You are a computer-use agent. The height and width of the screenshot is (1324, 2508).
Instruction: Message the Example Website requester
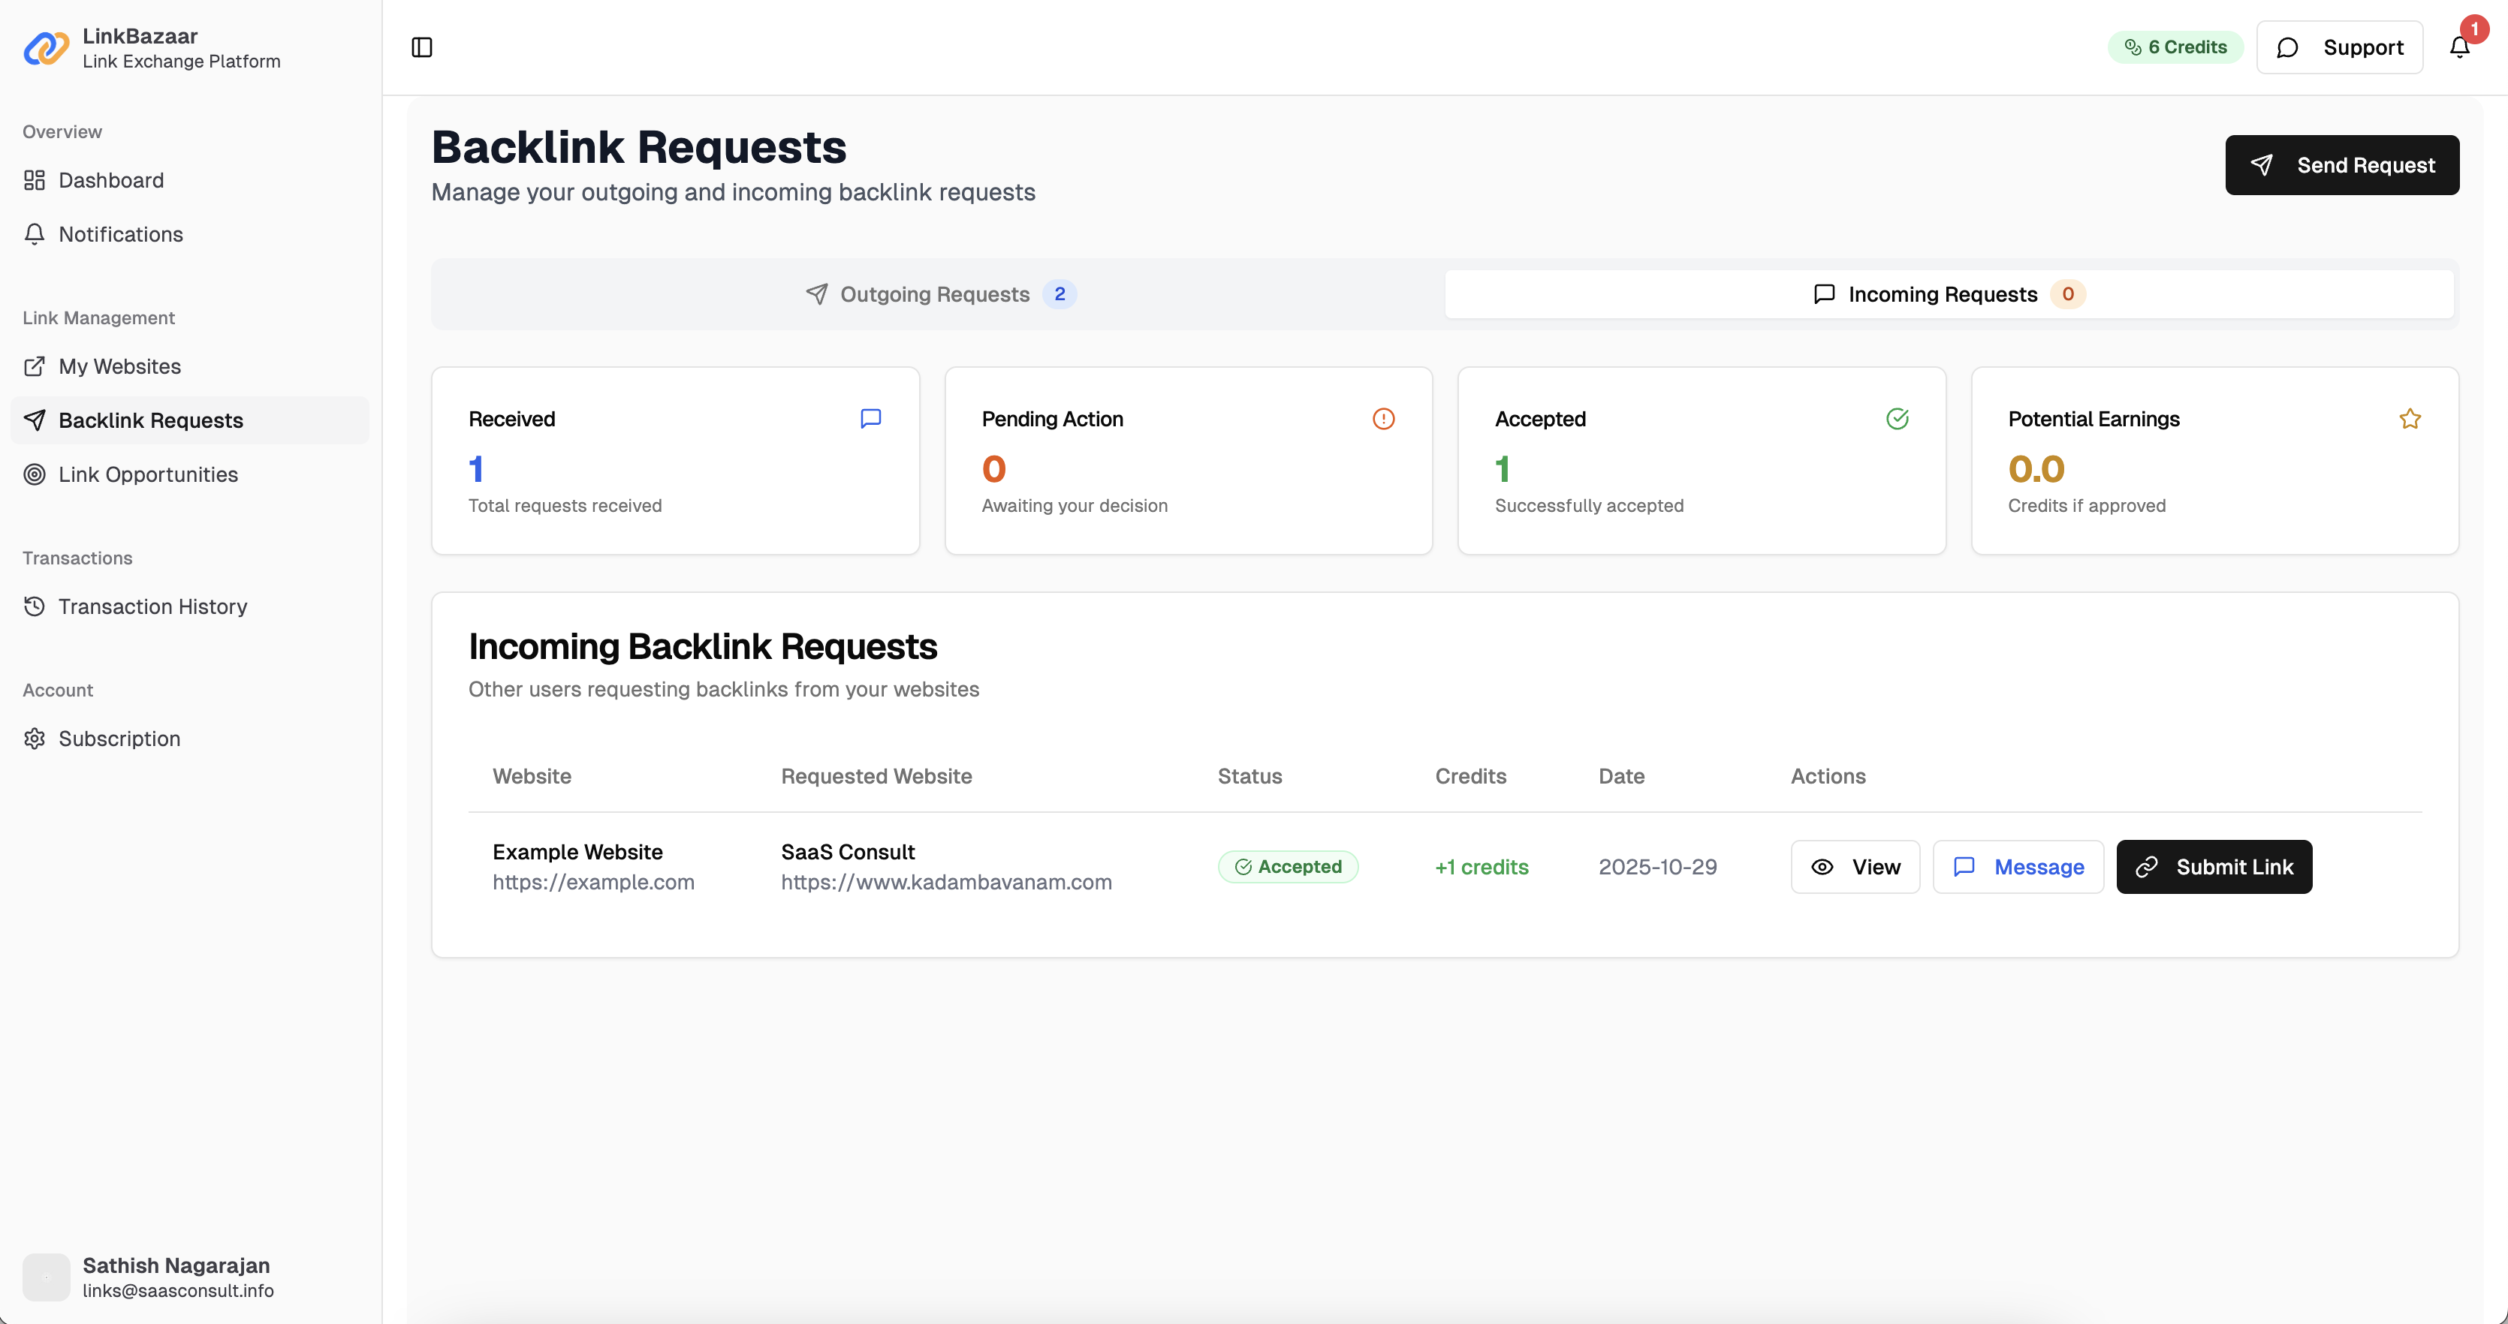[x=2018, y=866]
